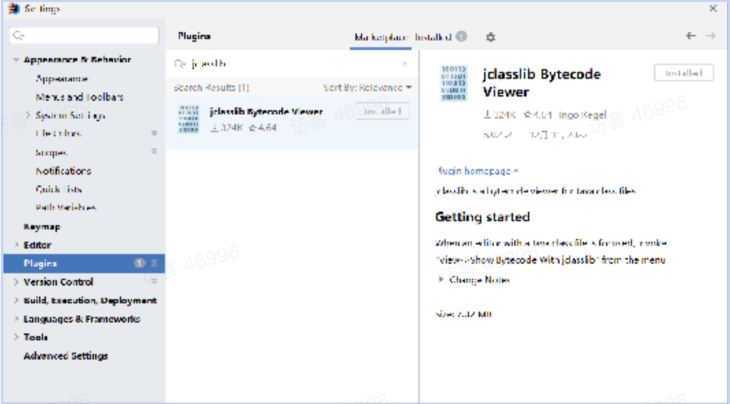Expand the System Settings tree node

pyautogui.click(x=28, y=116)
